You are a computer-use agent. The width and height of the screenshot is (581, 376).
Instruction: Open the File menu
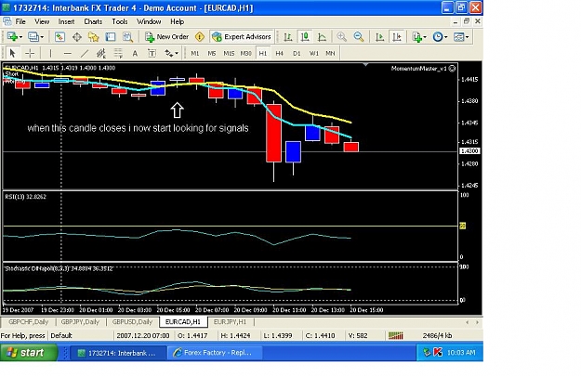click(x=20, y=21)
